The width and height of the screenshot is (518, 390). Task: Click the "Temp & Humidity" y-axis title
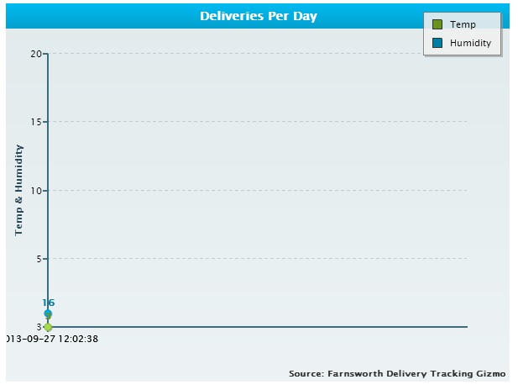pyautogui.click(x=18, y=190)
